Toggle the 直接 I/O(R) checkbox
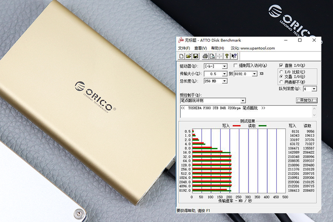 click(x=281, y=65)
